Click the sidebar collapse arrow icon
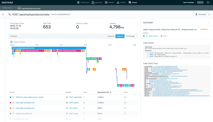The image size is (213, 122). coord(3,14)
